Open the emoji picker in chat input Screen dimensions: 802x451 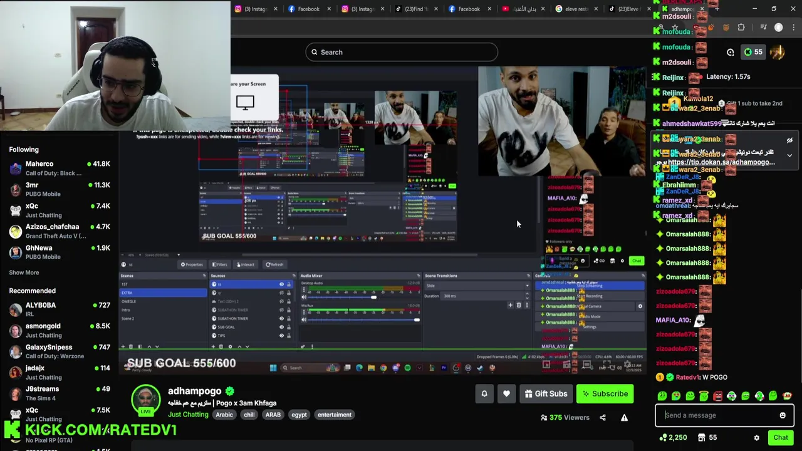point(783,415)
